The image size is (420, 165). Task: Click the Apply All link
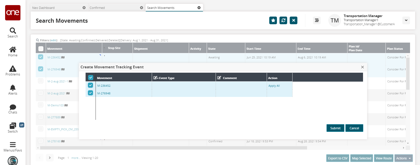click(274, 86)
